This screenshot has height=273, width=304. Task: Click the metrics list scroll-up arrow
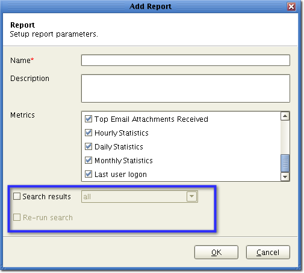(x=285, y=116)
